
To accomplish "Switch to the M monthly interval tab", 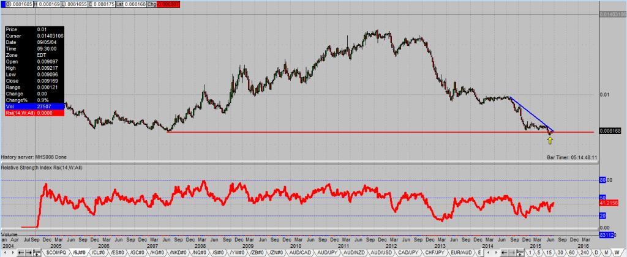I will (x=606, y=253).
